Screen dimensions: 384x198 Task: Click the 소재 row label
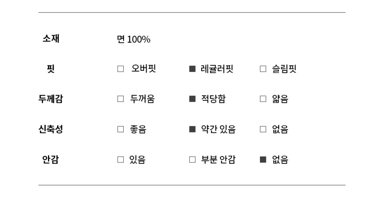pyautogui.click(x=51, y=39)
